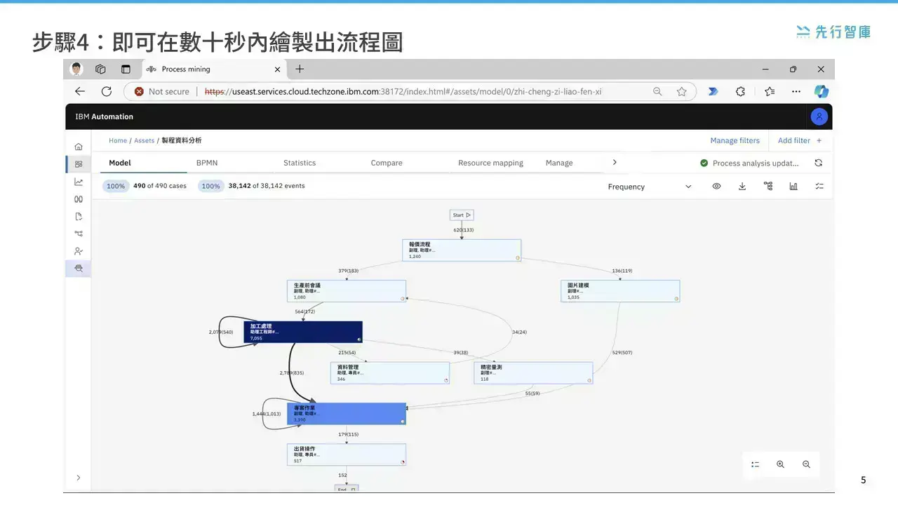The width and height of the screenshot is (898, 505).
Task: Zoom out of the process diagram
Action: pos(806,464)
